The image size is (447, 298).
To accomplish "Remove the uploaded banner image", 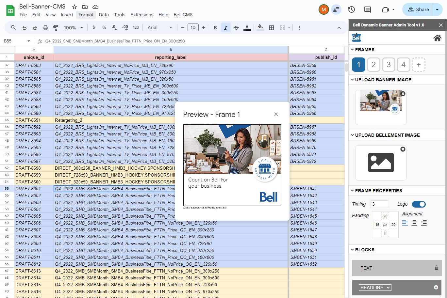I will (403, 94).
